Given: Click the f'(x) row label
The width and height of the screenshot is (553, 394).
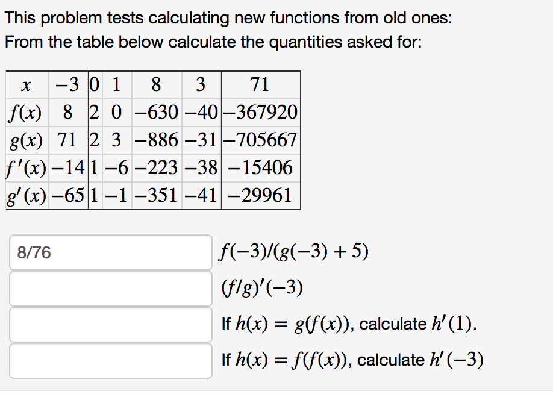Looking at the screenshot, I should (26, 167).
